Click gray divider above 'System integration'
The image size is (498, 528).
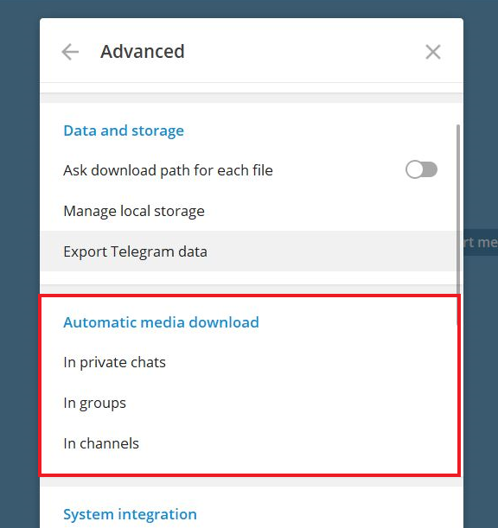click(x=252, y=481)
